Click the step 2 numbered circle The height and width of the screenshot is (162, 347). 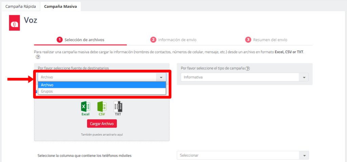click(x=153, y=40)
